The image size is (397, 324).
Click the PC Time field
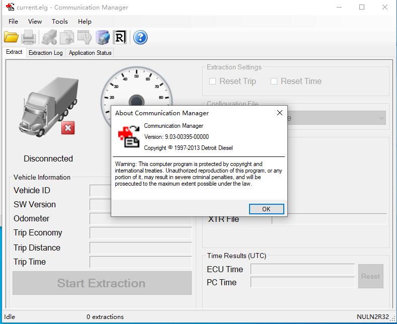coord(302,282)
